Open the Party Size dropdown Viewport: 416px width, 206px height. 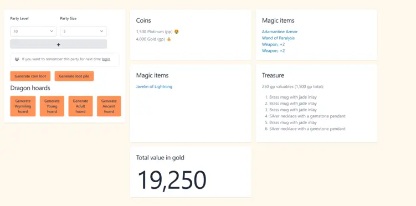point(83,31)
